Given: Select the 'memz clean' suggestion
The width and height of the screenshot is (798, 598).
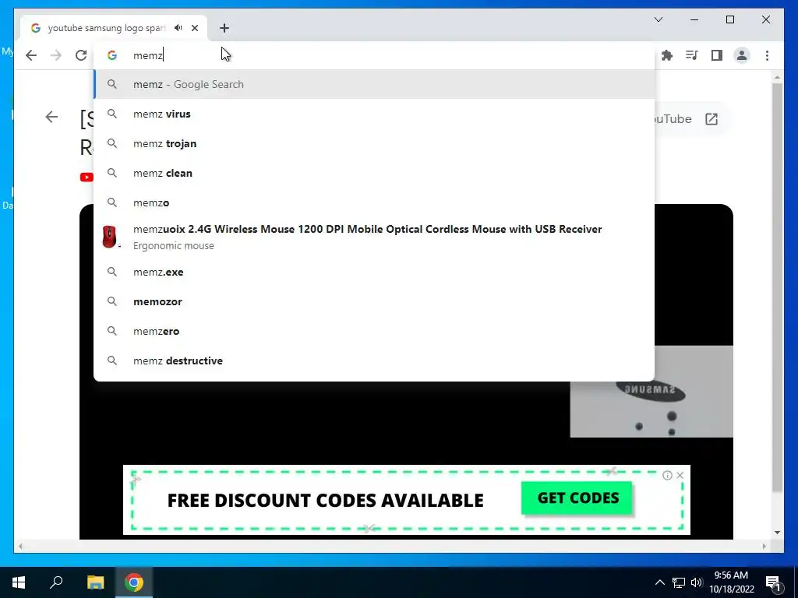Looking at the screenshot, I should click(374, 173).
